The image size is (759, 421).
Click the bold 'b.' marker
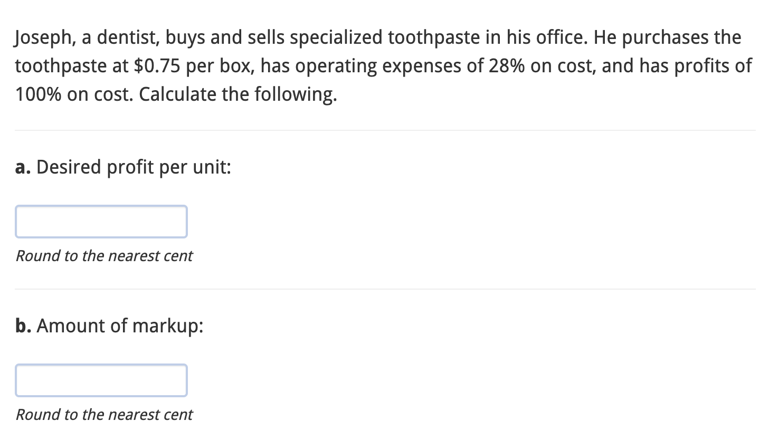coord(23,326)
